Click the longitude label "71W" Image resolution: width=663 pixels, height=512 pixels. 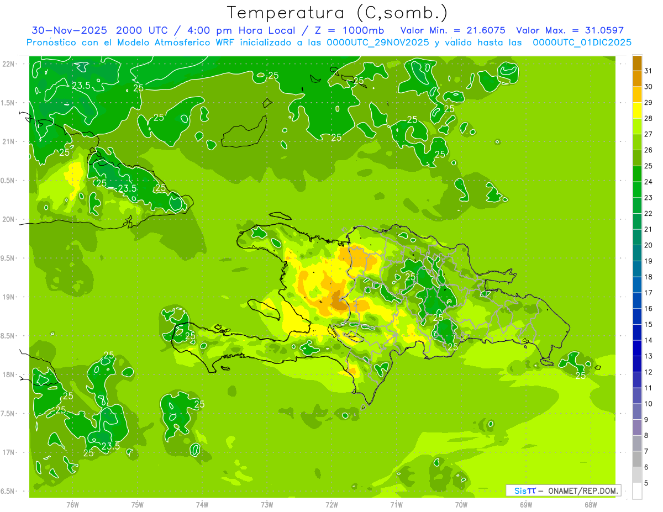[396, 504]
